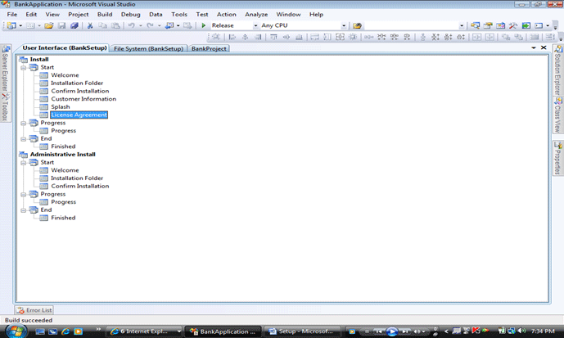564x338 pixels.
Task: Click the Save All icon
Action: point(74,25)
